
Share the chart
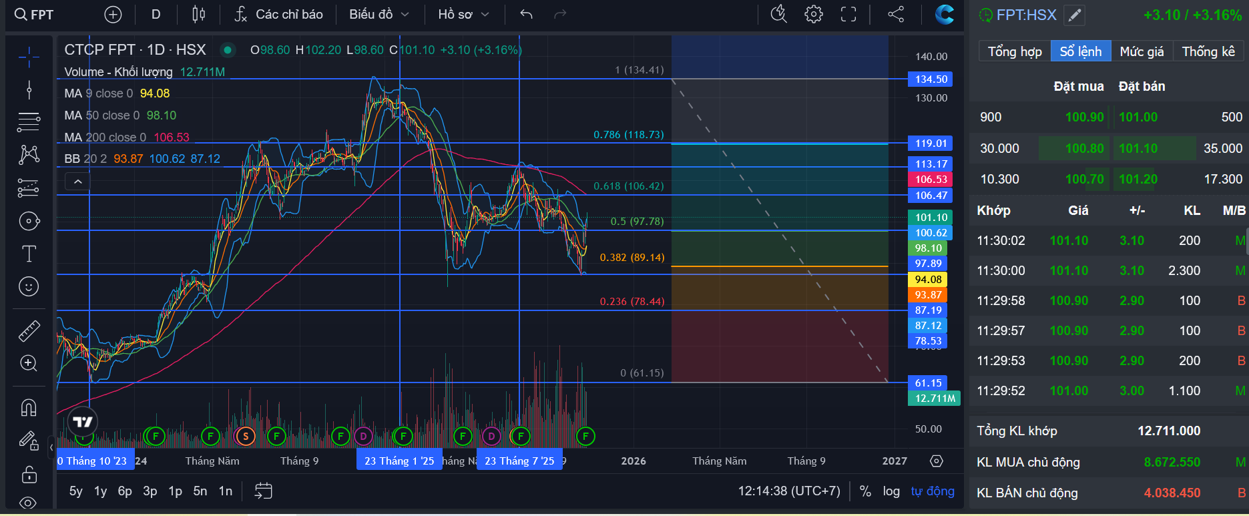click(x=896, y=15)
